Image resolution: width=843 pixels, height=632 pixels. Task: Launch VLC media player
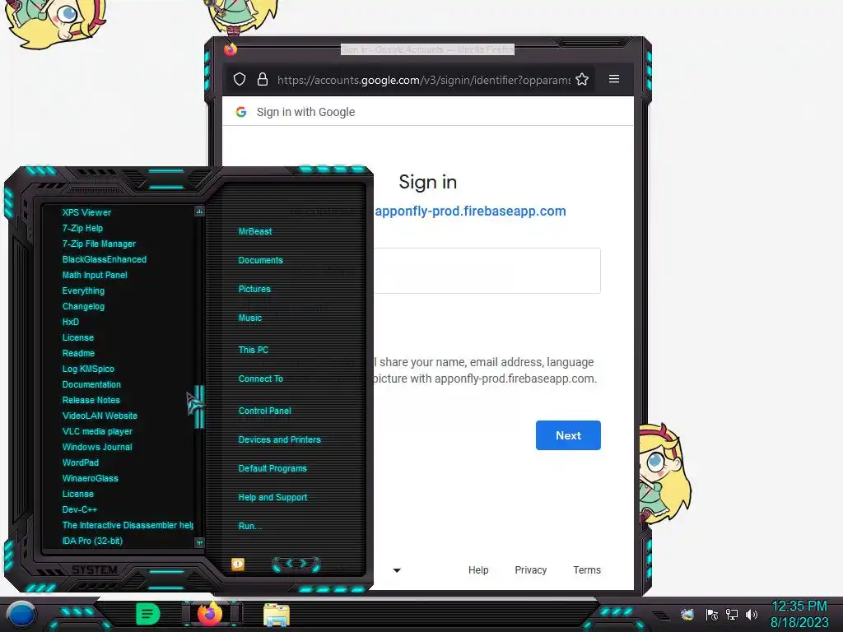point(97,431)
